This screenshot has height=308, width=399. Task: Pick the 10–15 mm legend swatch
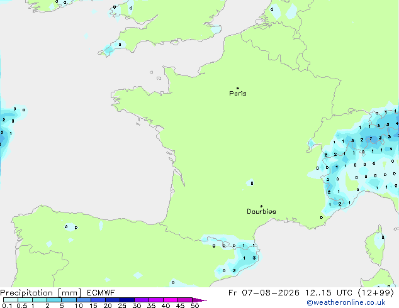coord(83,300)
